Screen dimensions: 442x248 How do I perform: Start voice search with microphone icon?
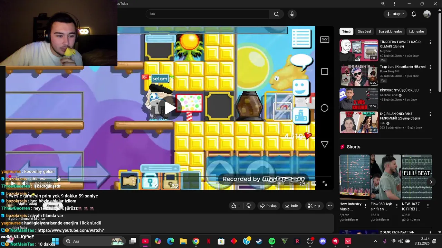292,14
